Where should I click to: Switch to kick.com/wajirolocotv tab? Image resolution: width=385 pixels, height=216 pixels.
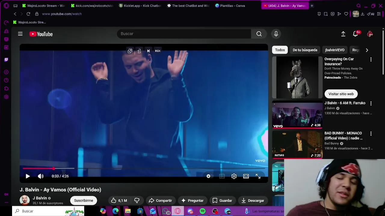pyautogui.click(x=92, y=6)
